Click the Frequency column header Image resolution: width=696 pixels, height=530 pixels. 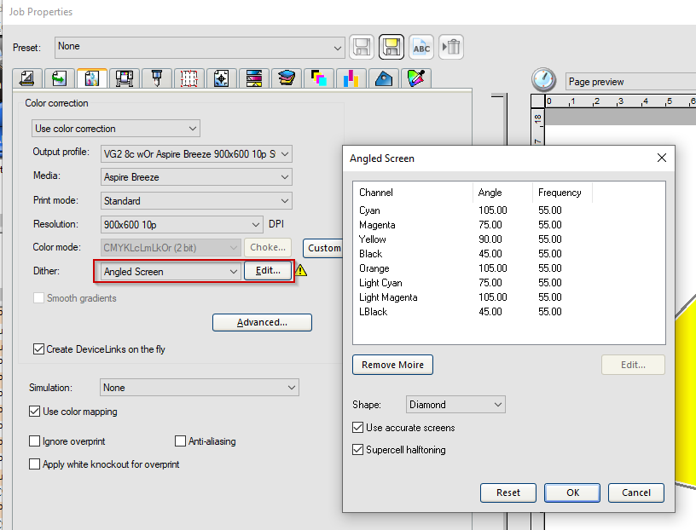562,193
